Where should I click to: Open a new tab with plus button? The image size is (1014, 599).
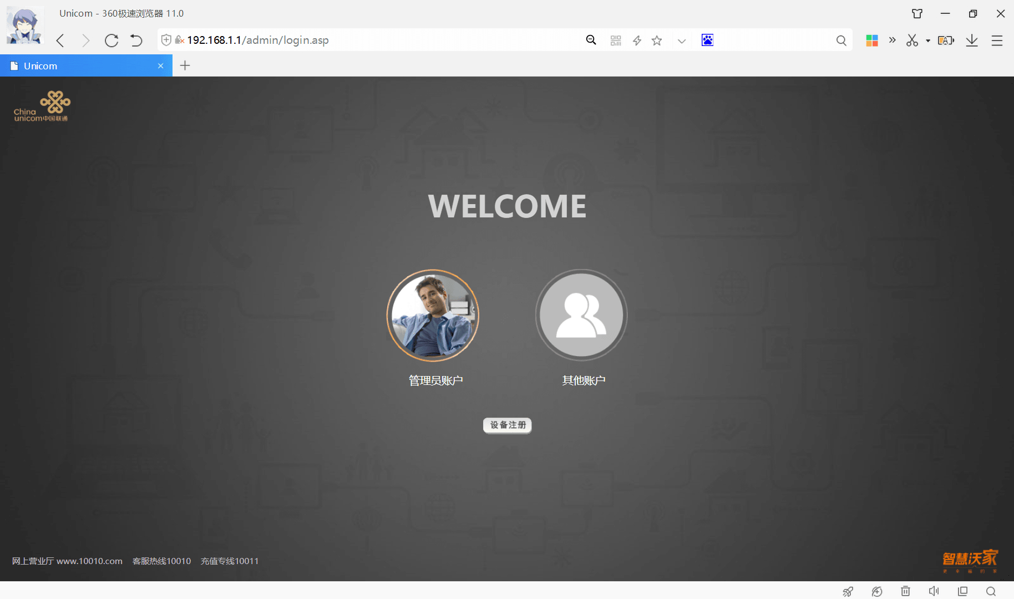point(185,65)
